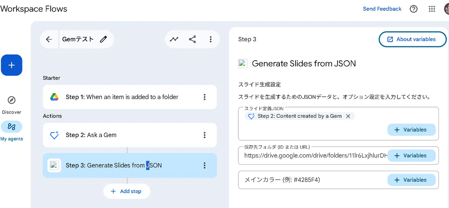
Task: Open Step 3 more options menu
Action: [x=204, y=165]
